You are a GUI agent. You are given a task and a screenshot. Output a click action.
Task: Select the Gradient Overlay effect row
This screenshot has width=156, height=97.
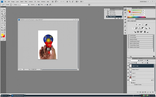click(x=138, y=85)
